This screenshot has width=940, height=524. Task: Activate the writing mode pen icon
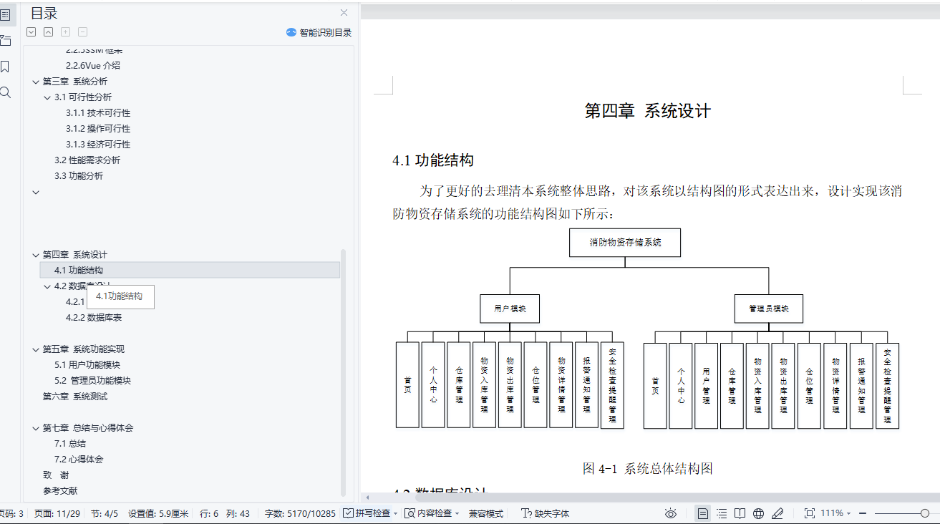click(x=777, y=513)
